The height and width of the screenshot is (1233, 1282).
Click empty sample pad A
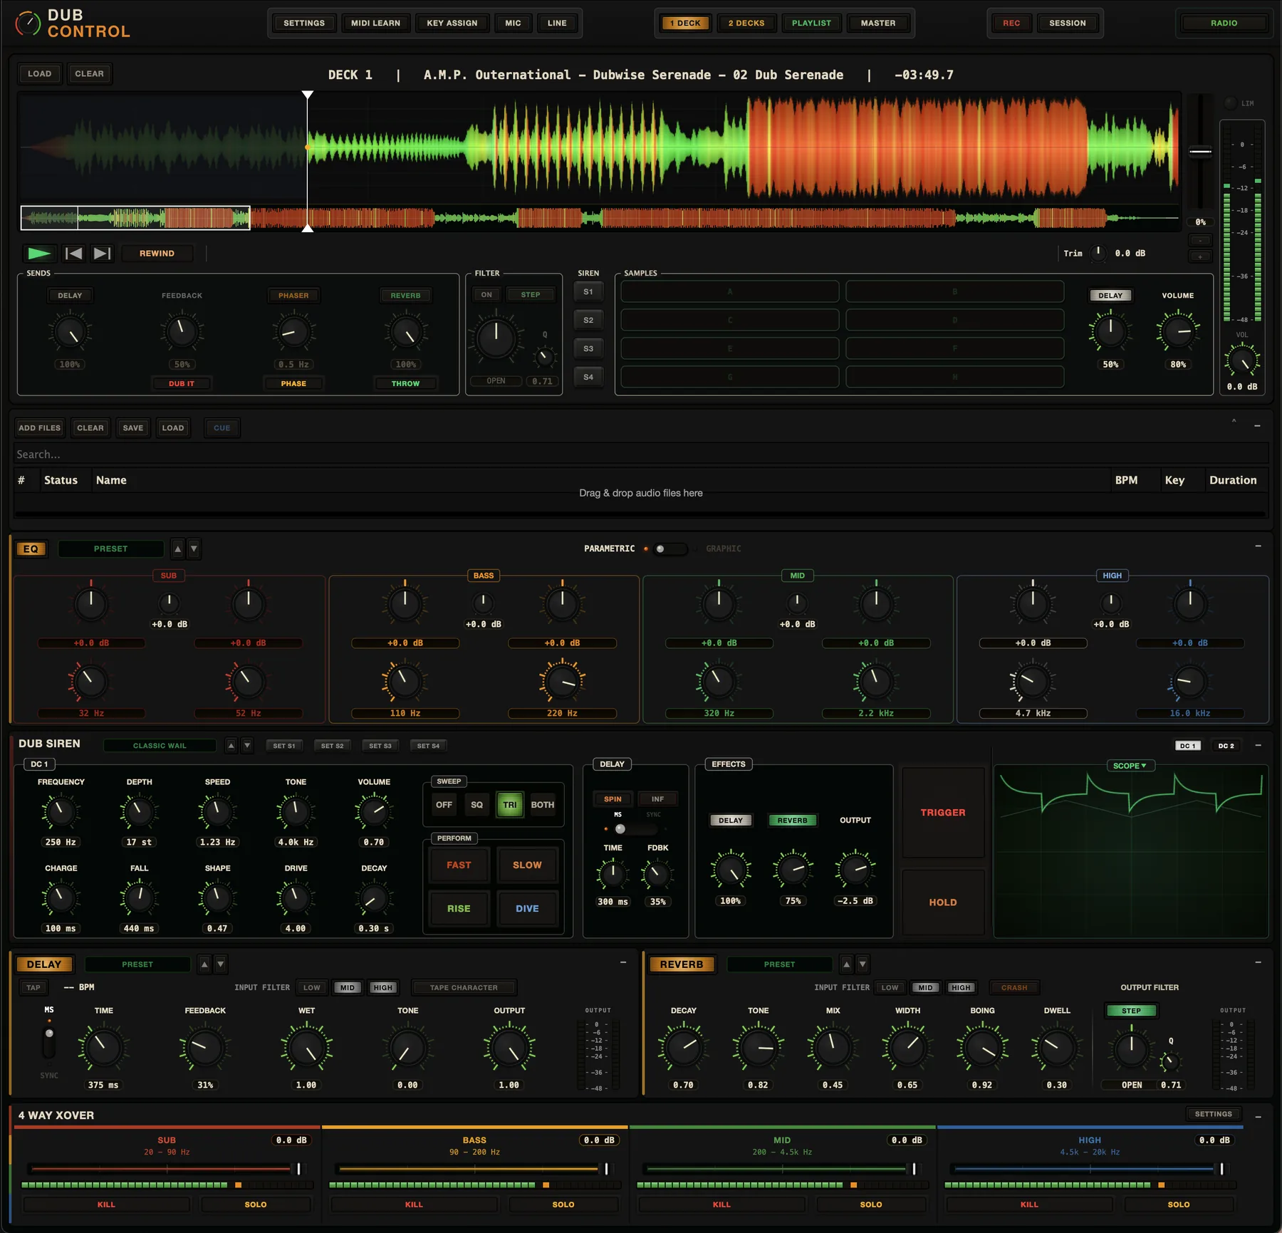(x=730, y=292)
